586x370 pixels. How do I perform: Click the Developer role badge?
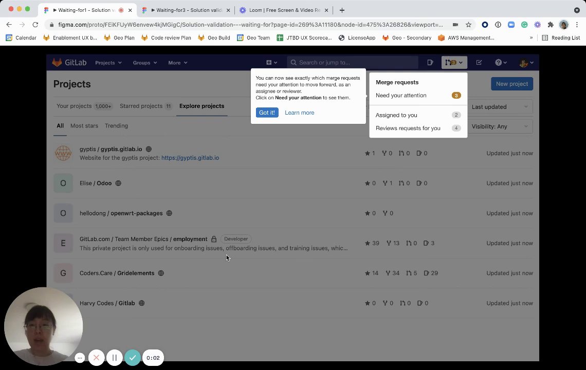click(x=236, y=239)
